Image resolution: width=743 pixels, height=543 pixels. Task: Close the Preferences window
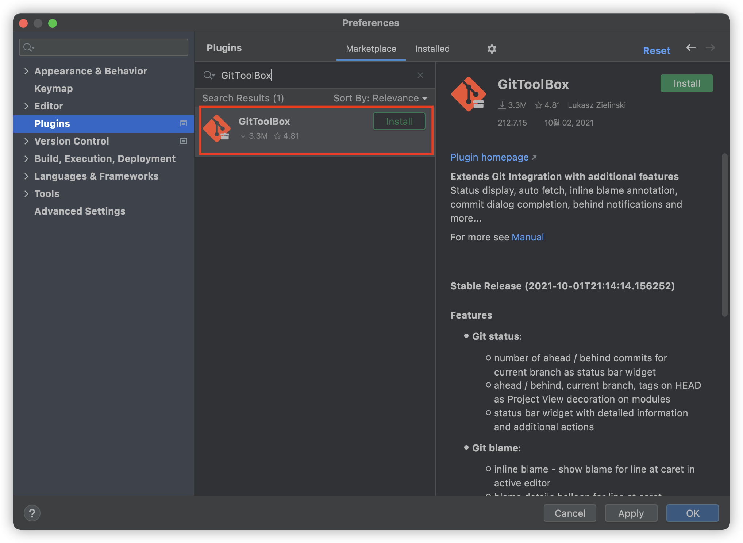coord(23,23)
